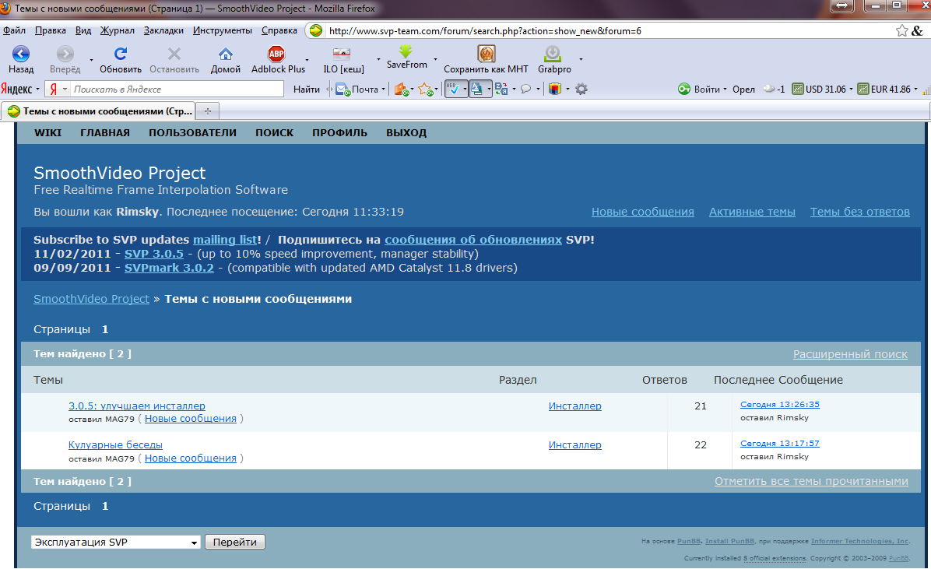Open the Инструменты menu
Screen dimensions: 931x569
(222, 30)
